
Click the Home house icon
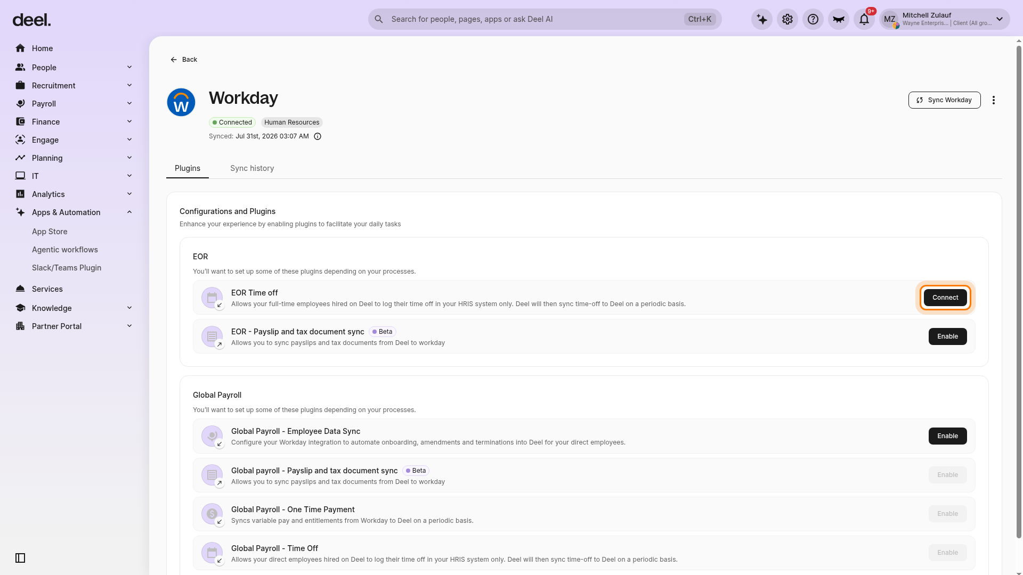[20, 48]
